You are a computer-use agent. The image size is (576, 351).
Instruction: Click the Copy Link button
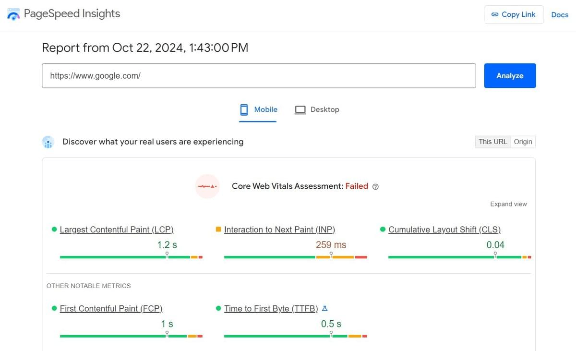[x=513, y=14]
